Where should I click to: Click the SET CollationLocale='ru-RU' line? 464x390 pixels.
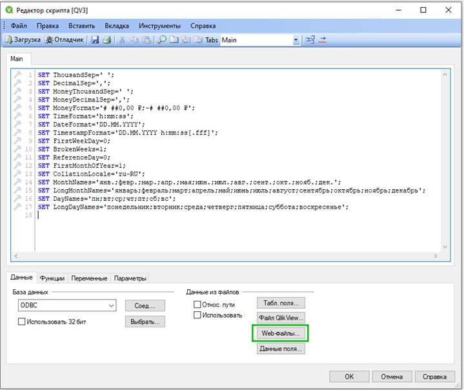coord(92,174)
